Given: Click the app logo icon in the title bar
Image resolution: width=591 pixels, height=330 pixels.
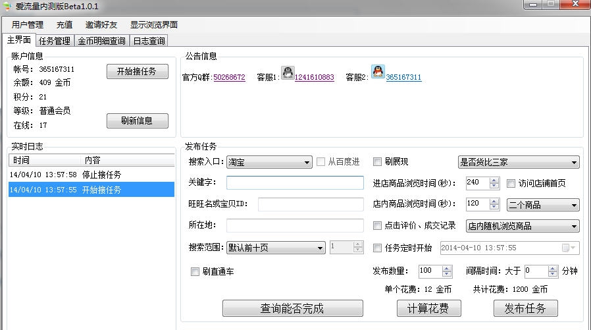Looking at the screenshot, I should click(x=7, y=7).
